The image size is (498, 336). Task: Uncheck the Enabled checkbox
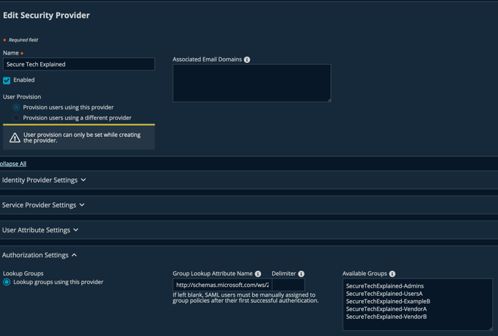click(x=7, y=80)
